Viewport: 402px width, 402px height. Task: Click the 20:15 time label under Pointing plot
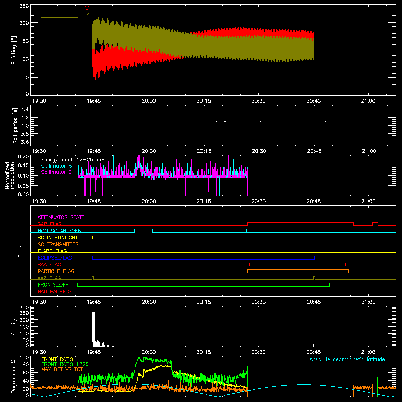click(x=204, y=101)
